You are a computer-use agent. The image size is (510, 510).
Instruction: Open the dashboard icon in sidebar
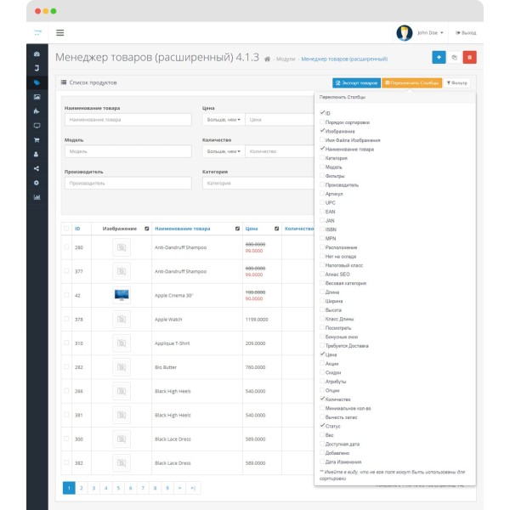click(x=37, y=54)
